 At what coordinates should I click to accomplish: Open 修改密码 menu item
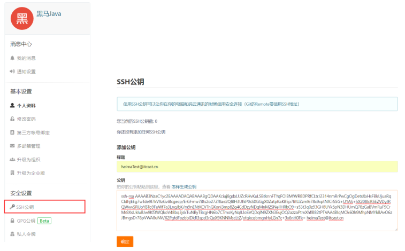pyautogui.click(x=26, y=119)
